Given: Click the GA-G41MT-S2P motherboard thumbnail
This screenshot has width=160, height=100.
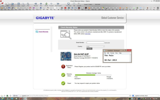Looking at the screenshot, I should click(66, 56).
